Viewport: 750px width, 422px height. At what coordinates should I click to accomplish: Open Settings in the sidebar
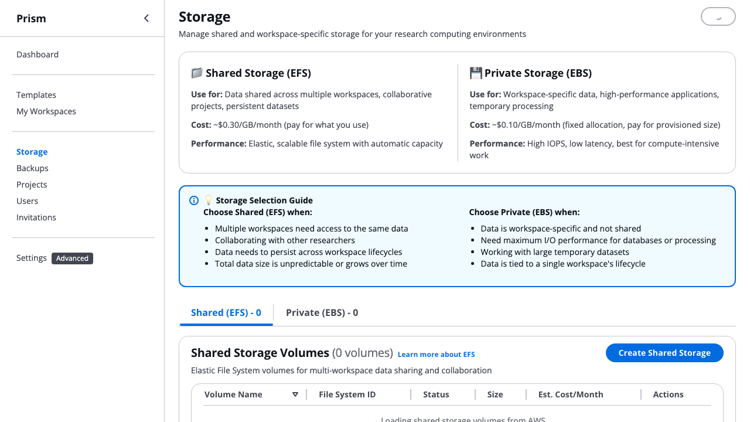tap(32, 258)
